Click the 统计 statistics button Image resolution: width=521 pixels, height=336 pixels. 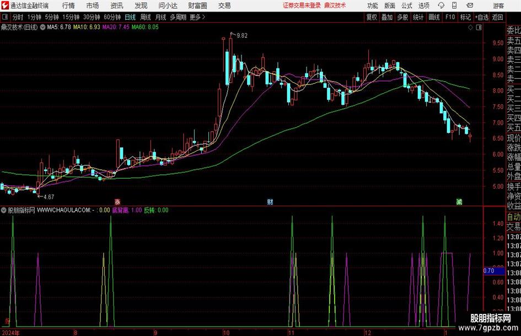click(x=418, y=17)
